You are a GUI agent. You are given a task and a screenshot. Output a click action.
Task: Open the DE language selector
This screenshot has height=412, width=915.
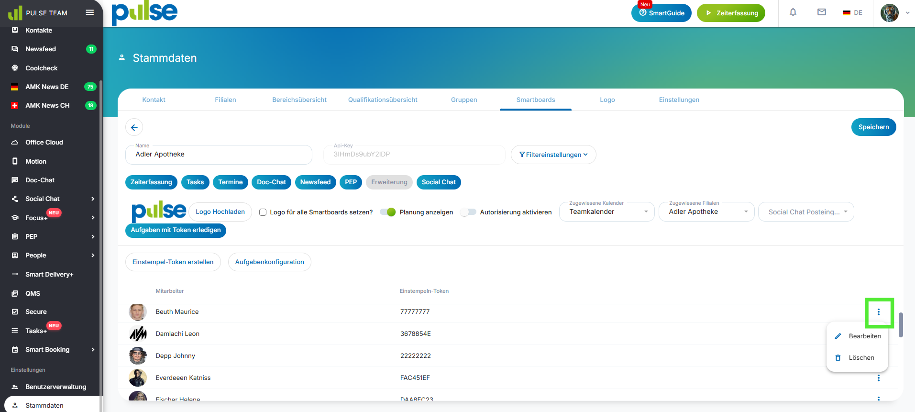pyautogui.click(x=853, y=13)
